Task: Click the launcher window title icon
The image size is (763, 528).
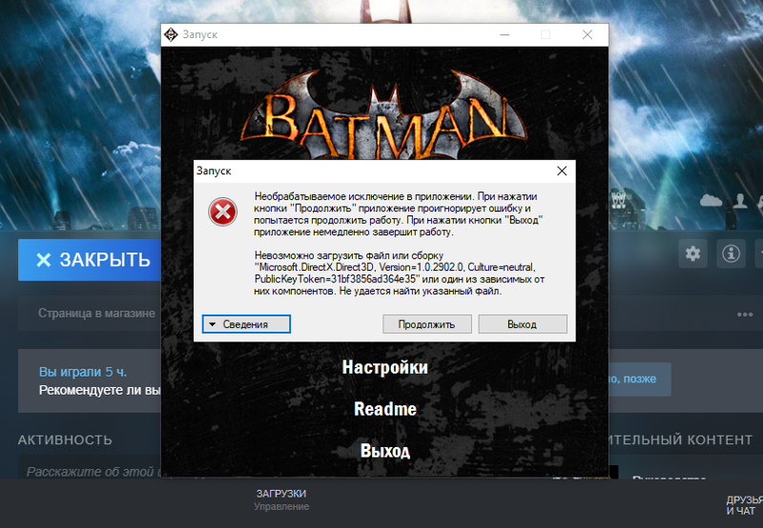Action: [x=171, y=34]
